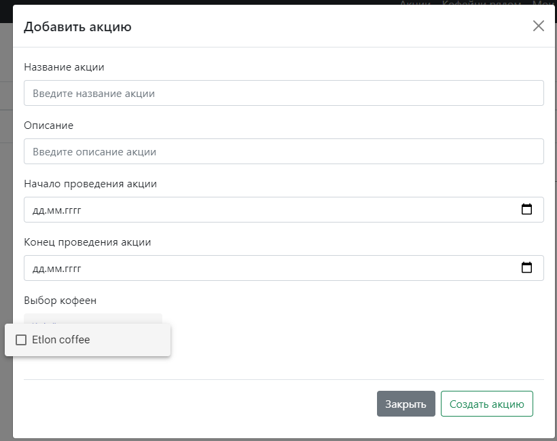This screenshot has height=441, width=557.
Task: Click the Описание label
Action: 48,126
